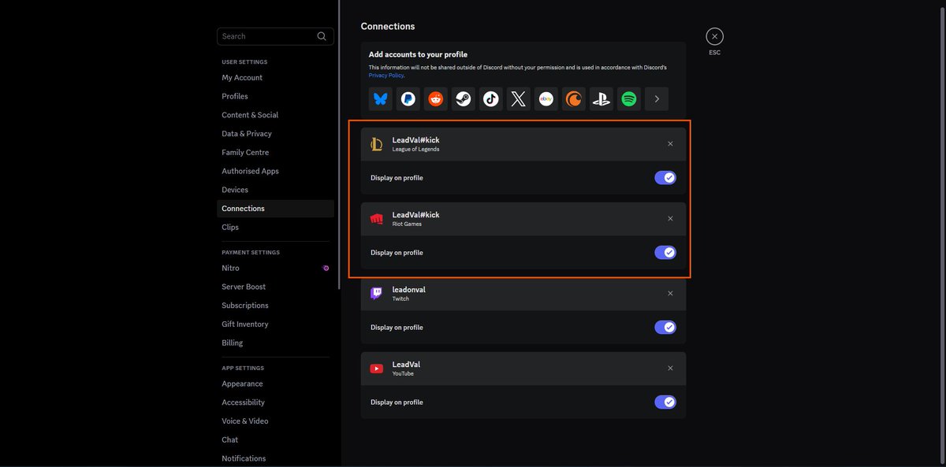Add a Bluesky account connection
The height and width of the screenshot is (467, 946).
click(381, 99)
